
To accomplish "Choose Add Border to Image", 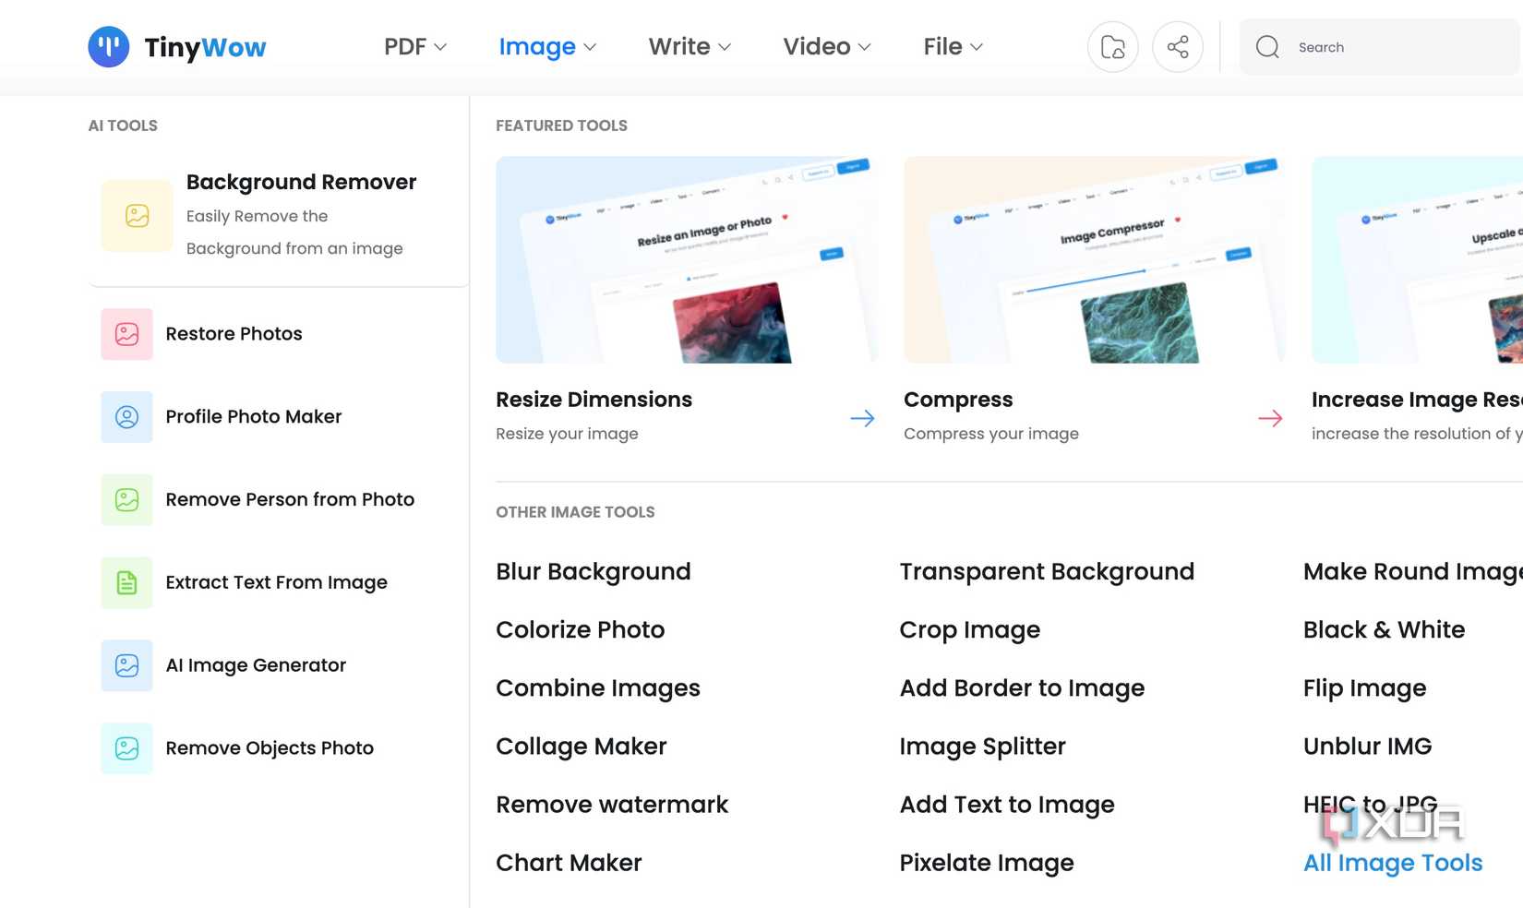I will [x=1022, y=688].
